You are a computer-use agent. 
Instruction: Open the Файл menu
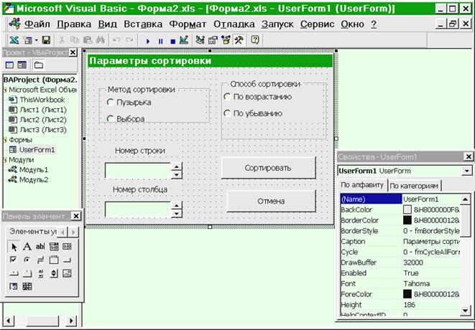37,24
